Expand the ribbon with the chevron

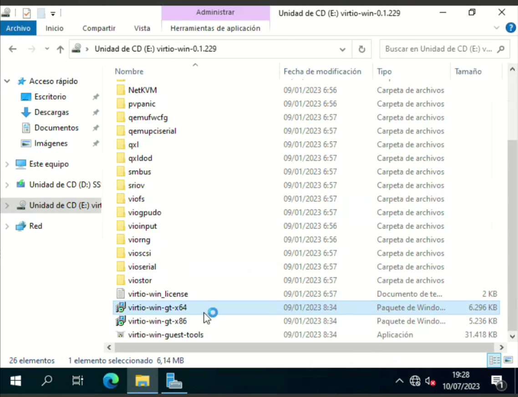click(x=497, y=28)
